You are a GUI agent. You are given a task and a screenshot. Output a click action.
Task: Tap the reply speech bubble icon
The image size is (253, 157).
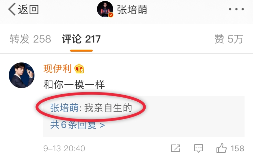pyautogui.click(x=199, y=148)
